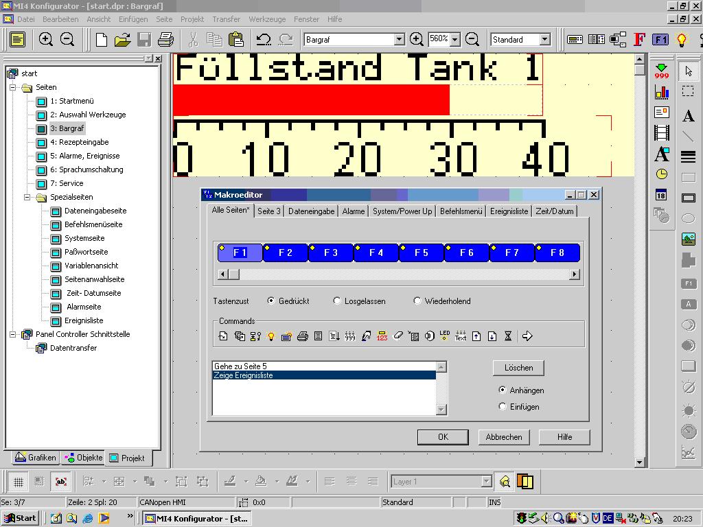Select the 'Zeige Ereignisliste' list entry

point(324,375)
